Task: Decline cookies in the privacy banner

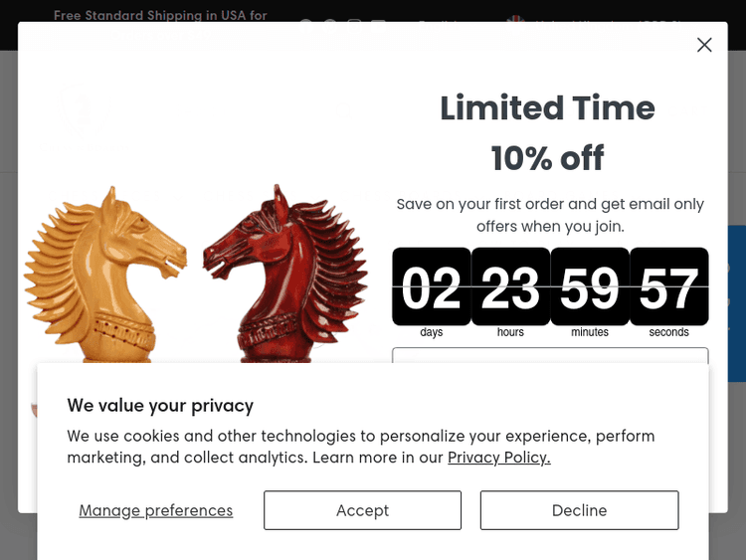Action: (579, 510)
